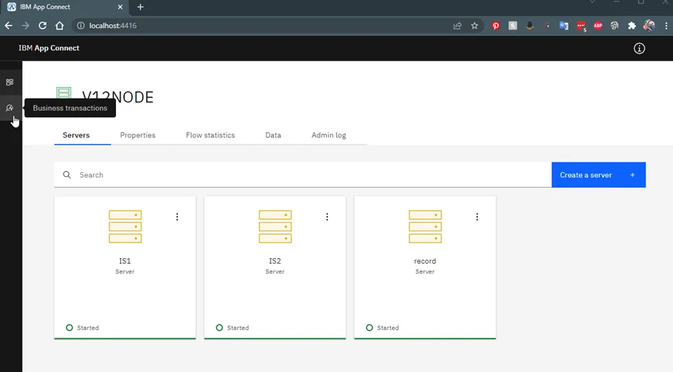Open the browser three-dot menu
Image resolution: width=673 pixels, height=372 pixels.
pos(665,26)
